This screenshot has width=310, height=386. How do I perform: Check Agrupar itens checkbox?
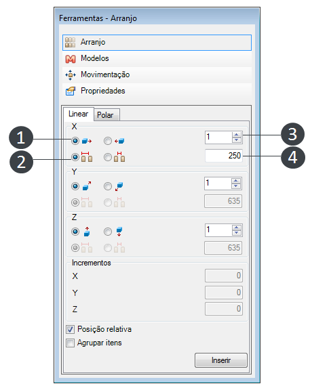(x=71, y=343)
